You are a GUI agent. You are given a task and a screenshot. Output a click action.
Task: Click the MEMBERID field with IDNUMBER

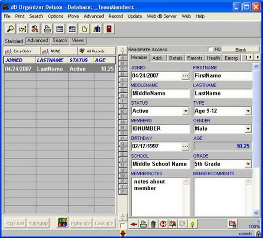161,129
